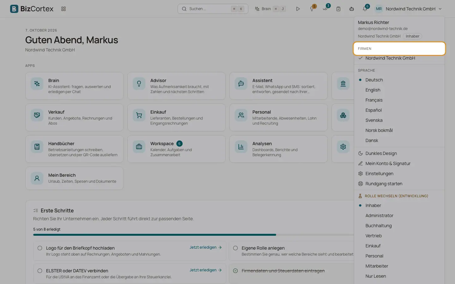Click the MR user avatar
Image resolution: width=455 pixels, height=284 pixels.
(379, 9)
